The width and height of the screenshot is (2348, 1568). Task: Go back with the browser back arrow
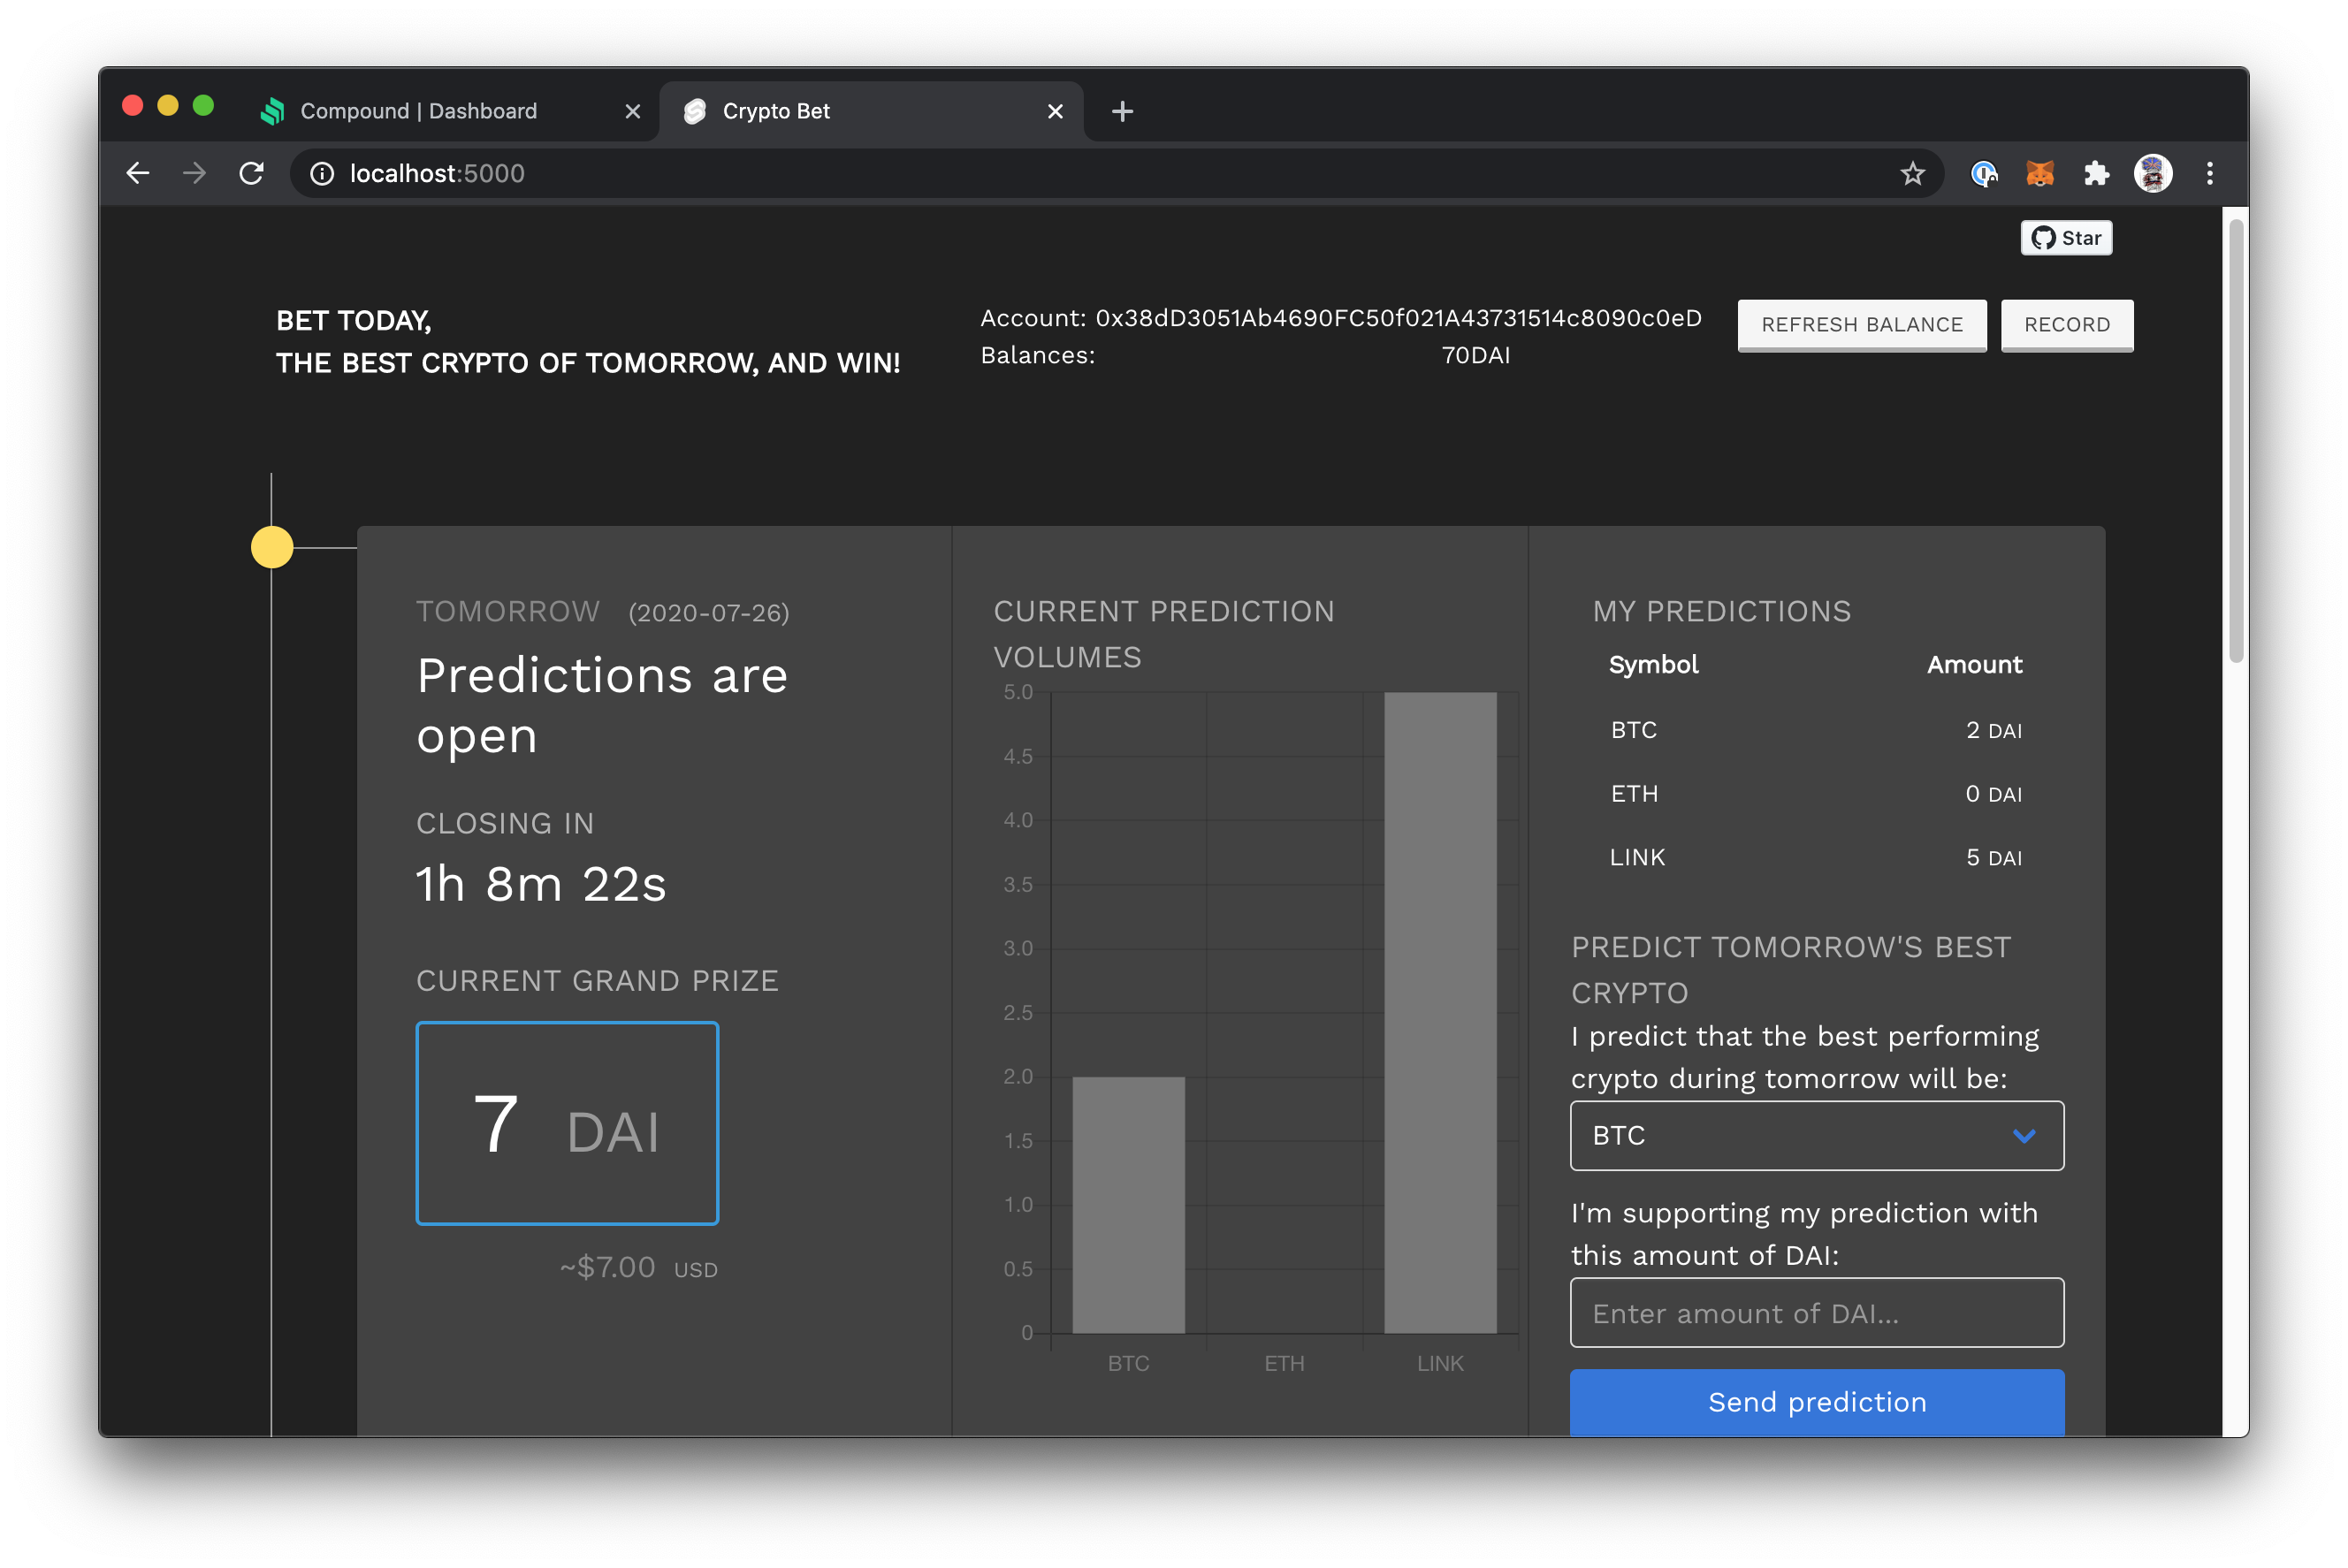(138, 174)
